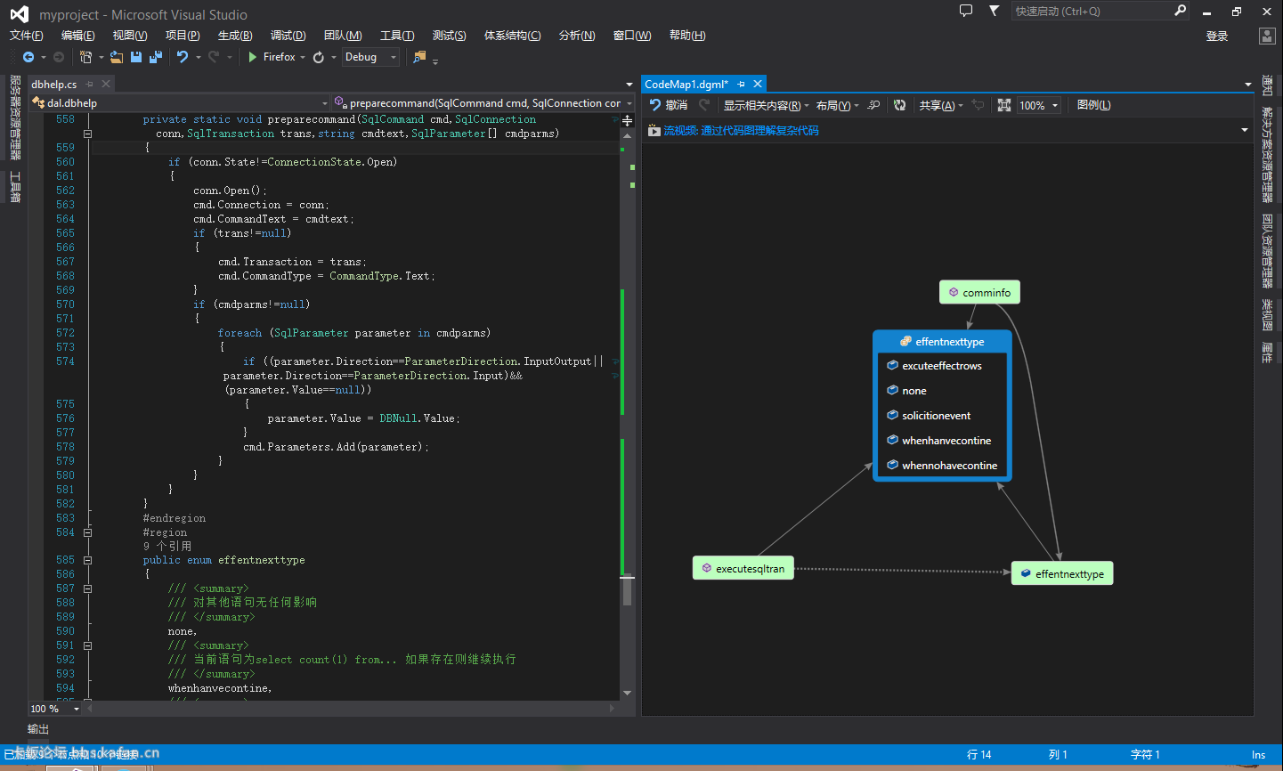Open the 输出 output panel tab
The image size is (1283, 771).
click(38, 729)
